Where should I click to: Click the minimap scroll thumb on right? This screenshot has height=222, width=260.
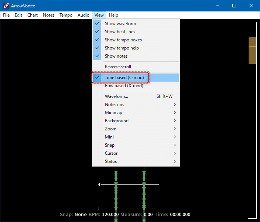[252, 50]
